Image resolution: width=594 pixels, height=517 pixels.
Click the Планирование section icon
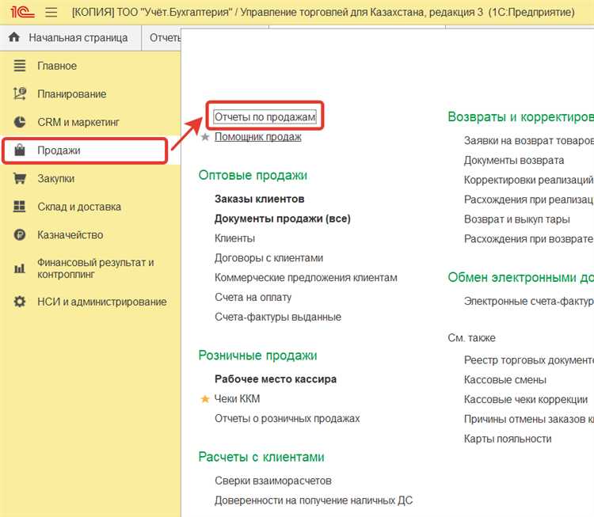coord(20,94)
